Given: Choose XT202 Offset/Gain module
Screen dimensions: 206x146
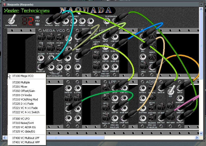Looking at the screenshot, I should (23, 91).
